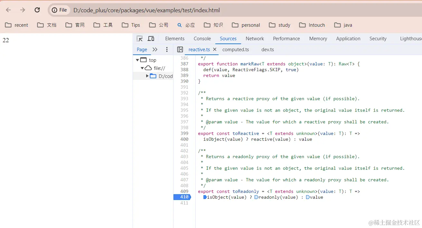Set a breakpoint on line 389
This screenshot has height=228, width=422.
tap(184, 75)
